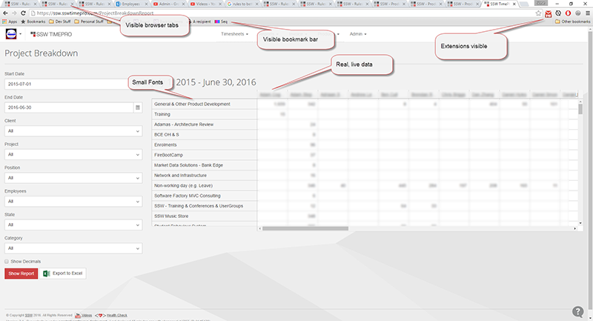Click the calendar icon beside End Date
The width and height of the screenshot is (593, 321).
pyautogui.click(x=137, y=107)
